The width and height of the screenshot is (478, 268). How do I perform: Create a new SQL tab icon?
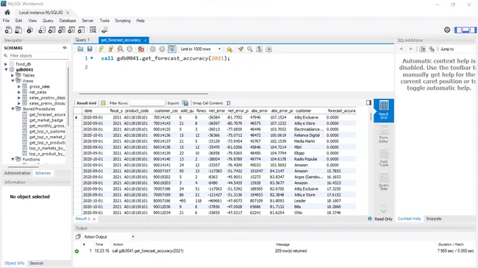tap(8, 30)
